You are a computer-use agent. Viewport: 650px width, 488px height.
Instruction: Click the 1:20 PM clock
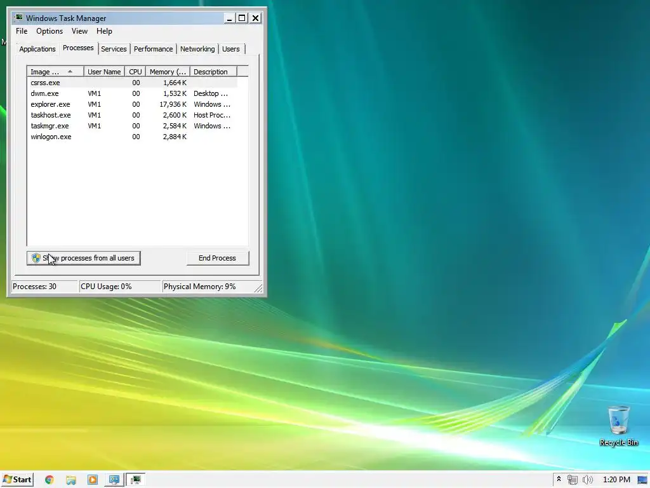tap(616, 480)
